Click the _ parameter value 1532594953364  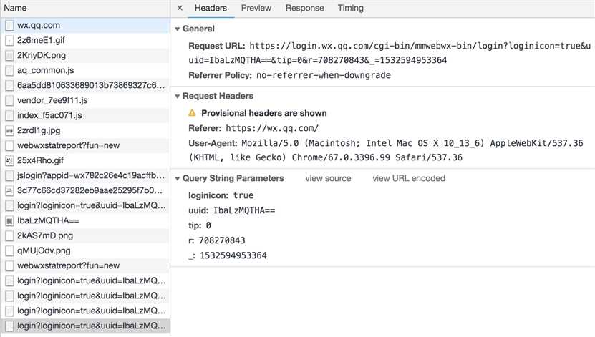[x=233, y=255]
